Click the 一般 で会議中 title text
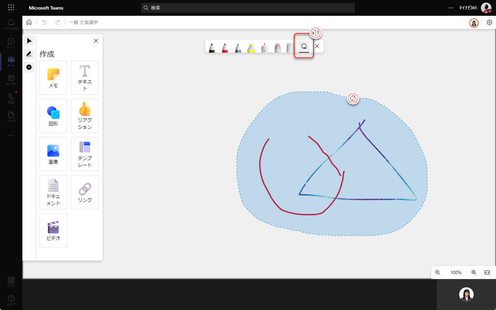The image size is (496, 310). point(83,22)
